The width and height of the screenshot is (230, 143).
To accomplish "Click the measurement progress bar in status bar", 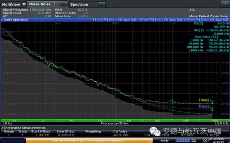I will click(x=183, y=140).
